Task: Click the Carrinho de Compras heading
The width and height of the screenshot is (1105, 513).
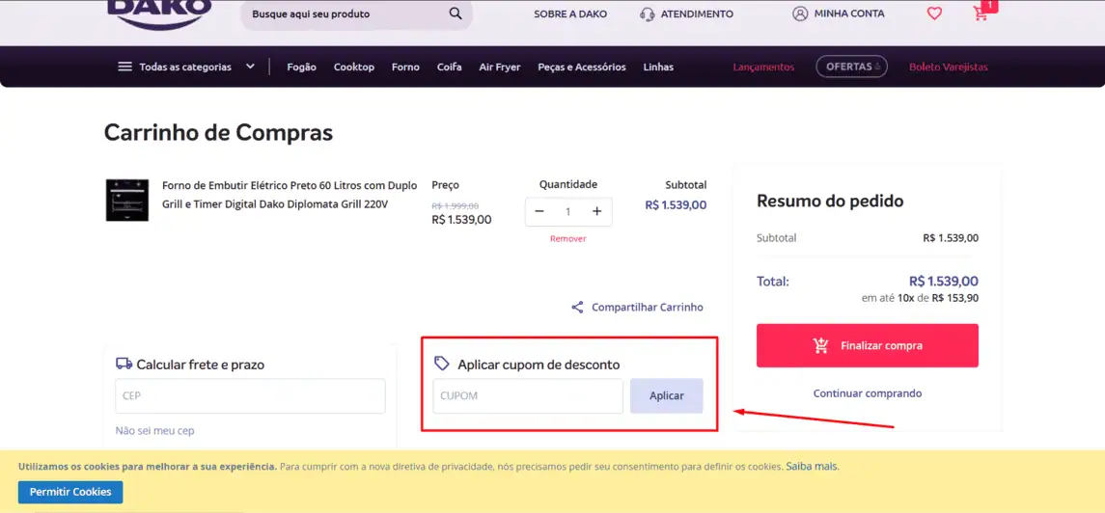Action: (218, 132)
